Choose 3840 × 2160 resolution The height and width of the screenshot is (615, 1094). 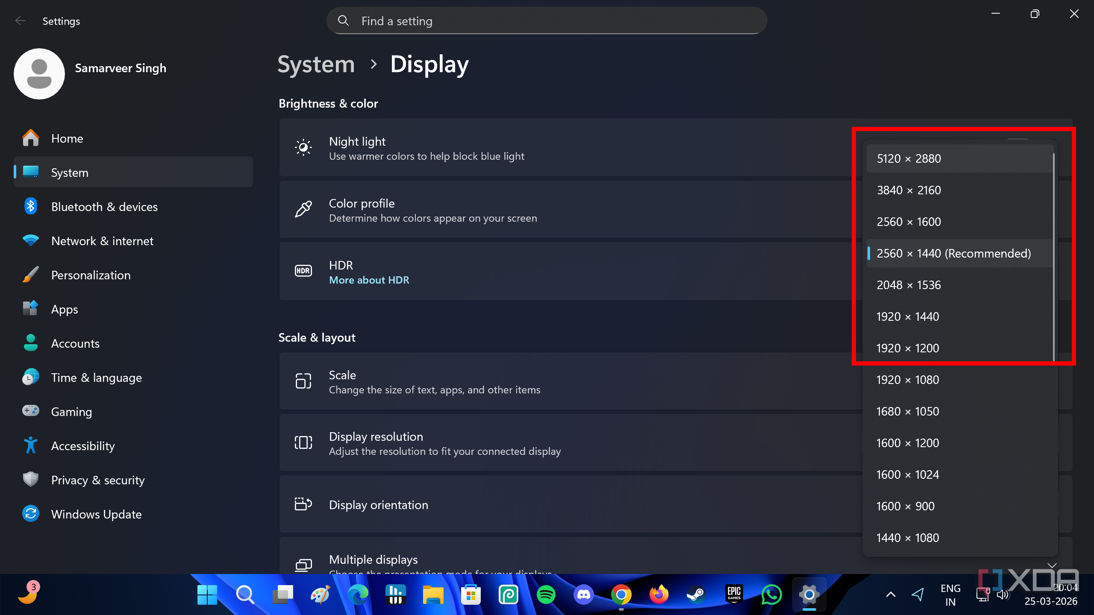(960, 190)
